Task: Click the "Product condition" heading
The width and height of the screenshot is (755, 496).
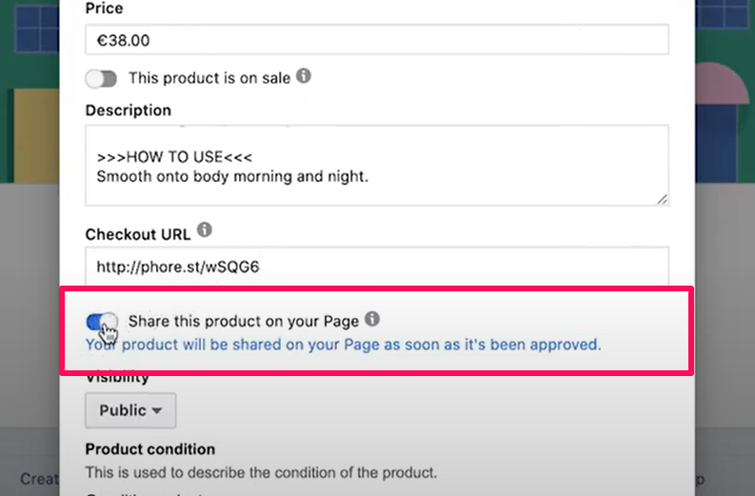Action: point(149,448)
